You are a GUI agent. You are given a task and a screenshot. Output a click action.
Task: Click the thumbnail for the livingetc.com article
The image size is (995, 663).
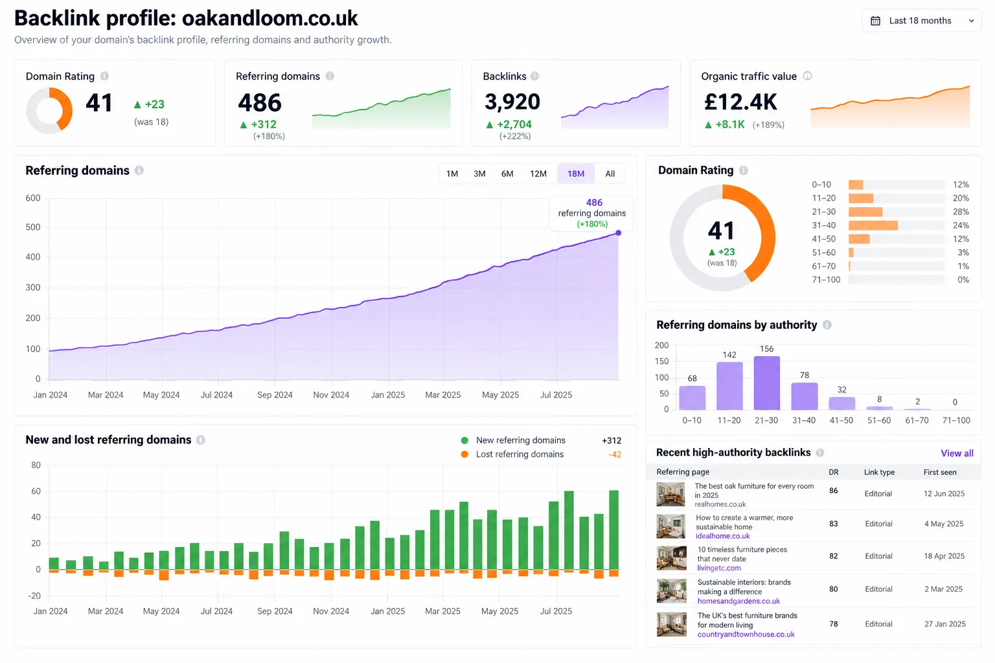pyautogui.click(x=671, y=558)
